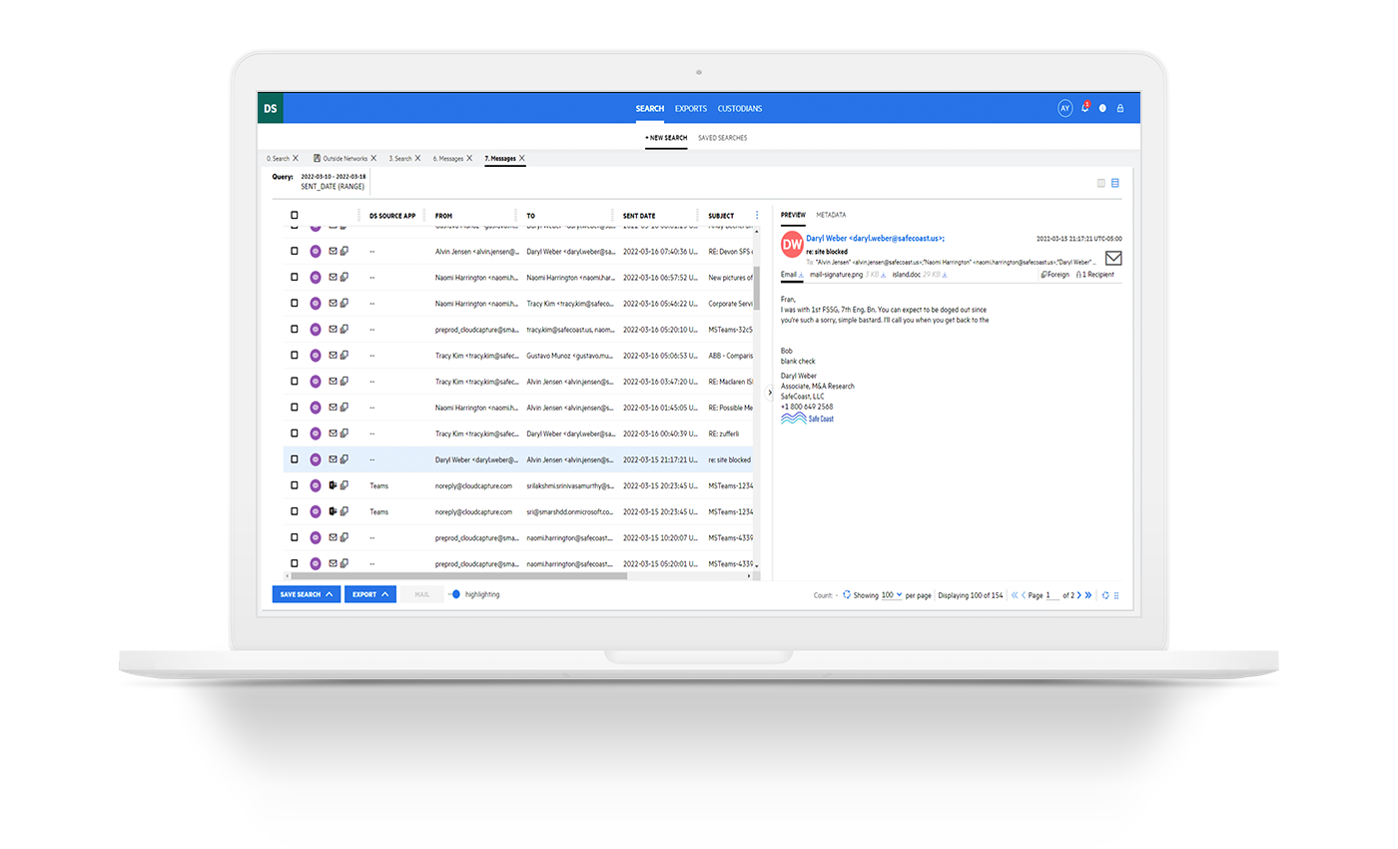Switch to list layout view icon
1398x849 pixels.
click(x=1115, y=183)
